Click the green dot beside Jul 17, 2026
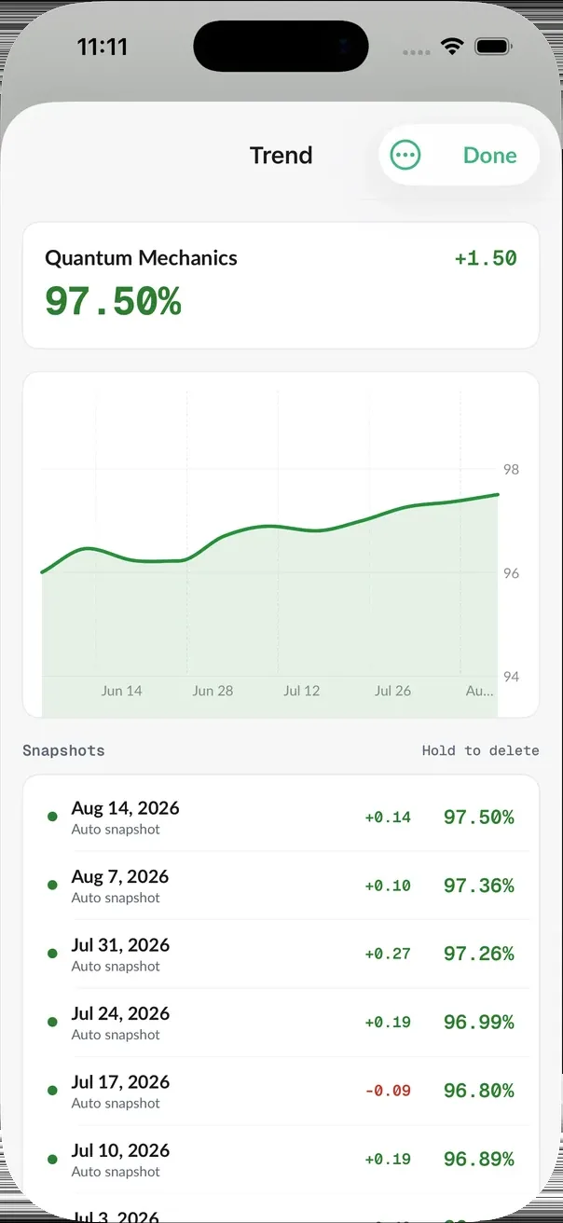The height and width of the screenshot is (1223, 563). pyautogui.click(x=52, y=1091)
